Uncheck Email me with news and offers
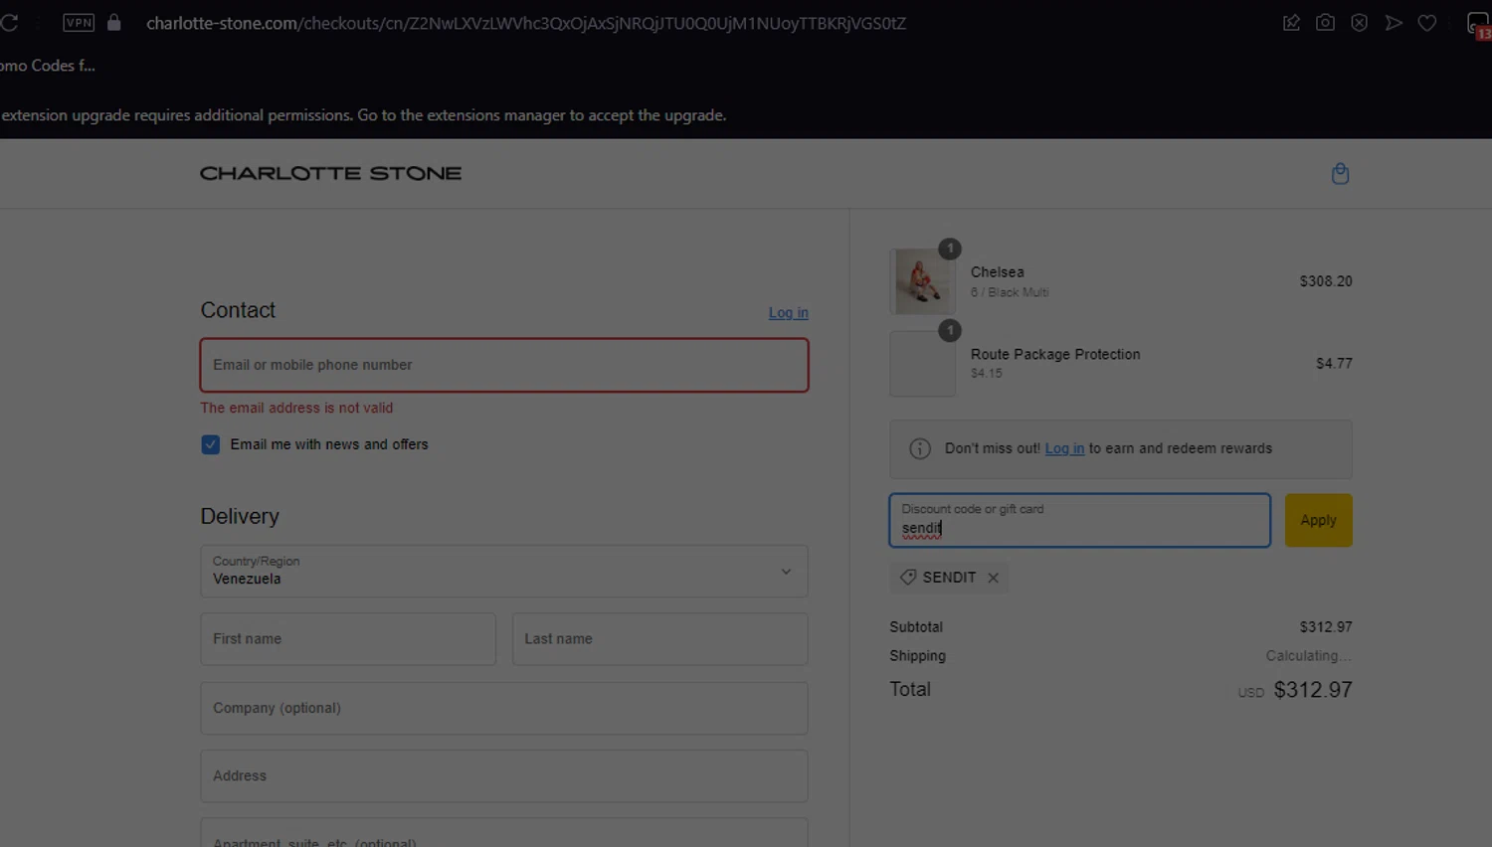Image resolution: width=1492 pixels, height=847 pixels. pos(210,444)
